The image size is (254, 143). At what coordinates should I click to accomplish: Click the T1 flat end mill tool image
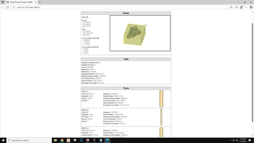161,99
